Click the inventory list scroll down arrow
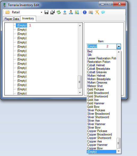The image size is (137, 156). 80,93
